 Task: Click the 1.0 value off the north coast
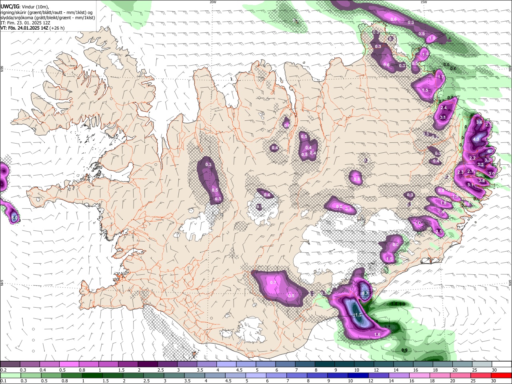click(432, 38)
